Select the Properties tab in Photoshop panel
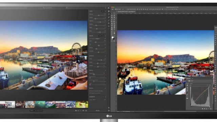The height and width of the screenshot is (122, 217). [x=188, y=78]
